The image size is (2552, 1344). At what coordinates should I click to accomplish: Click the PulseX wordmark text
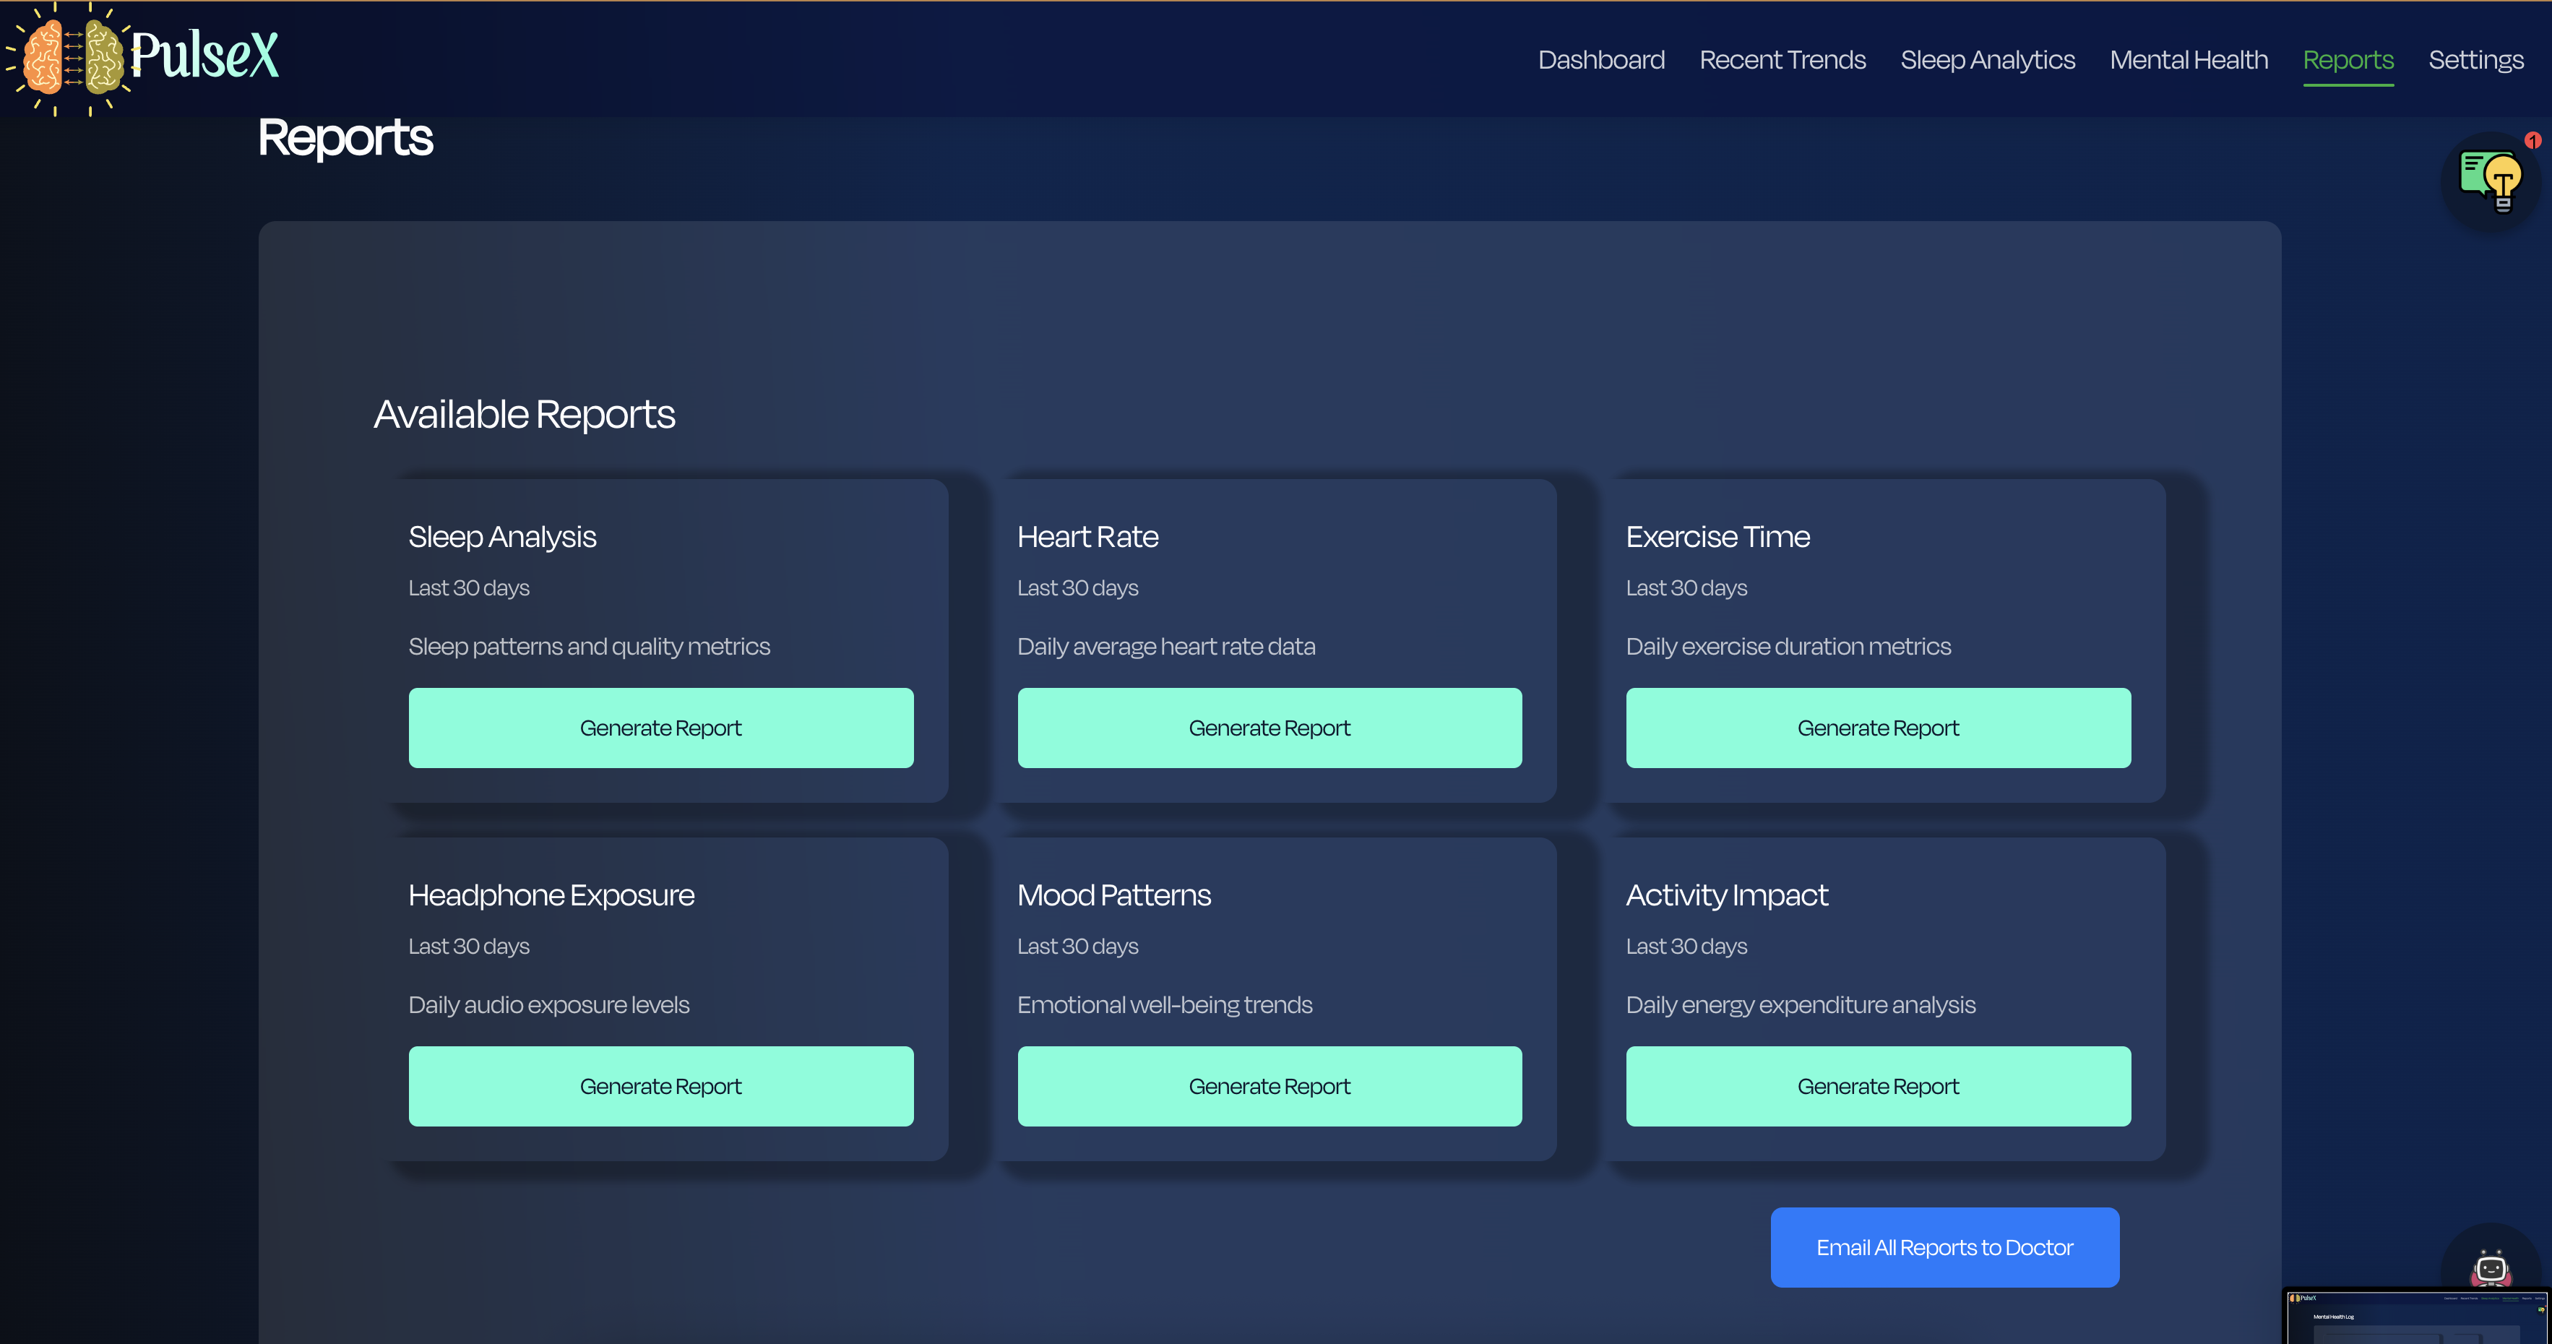205,54
